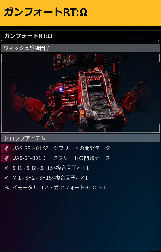161x252 pixels.
Task: Click blueprint icon beside UAS-SF-H01 data
Action: [7, 148]
